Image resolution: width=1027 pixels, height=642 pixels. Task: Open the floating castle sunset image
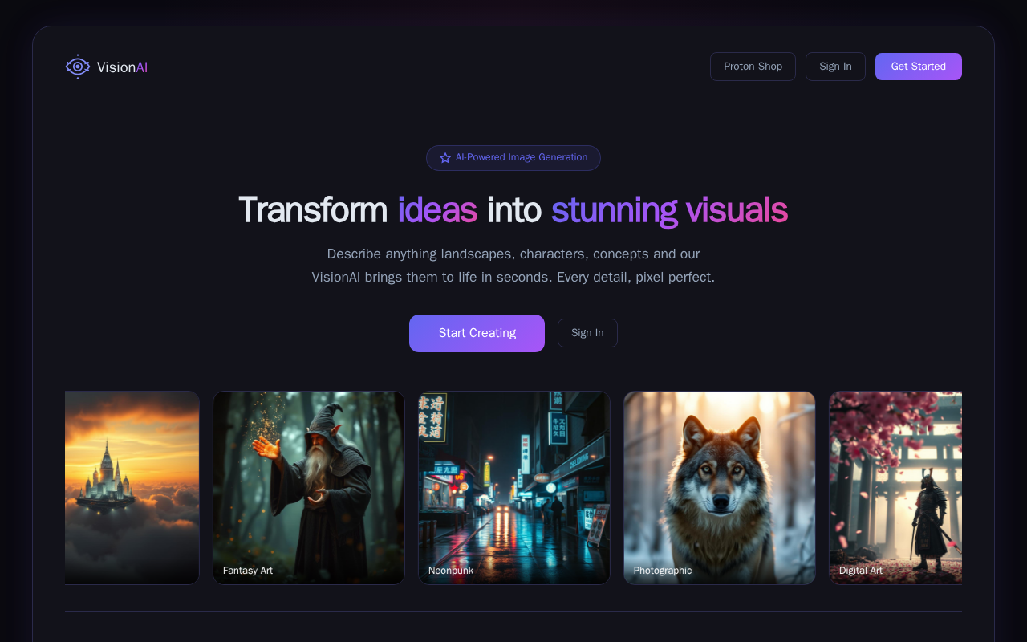(132, 488)
